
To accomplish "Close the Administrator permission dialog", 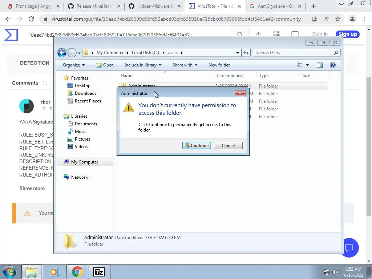I will point(240,93).
